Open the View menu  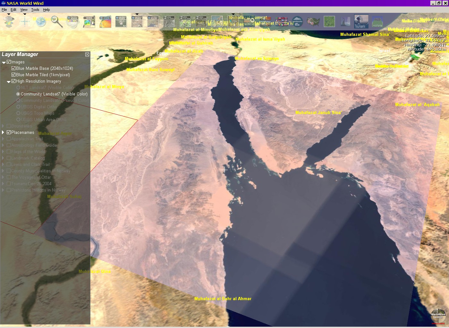point(24,10)
